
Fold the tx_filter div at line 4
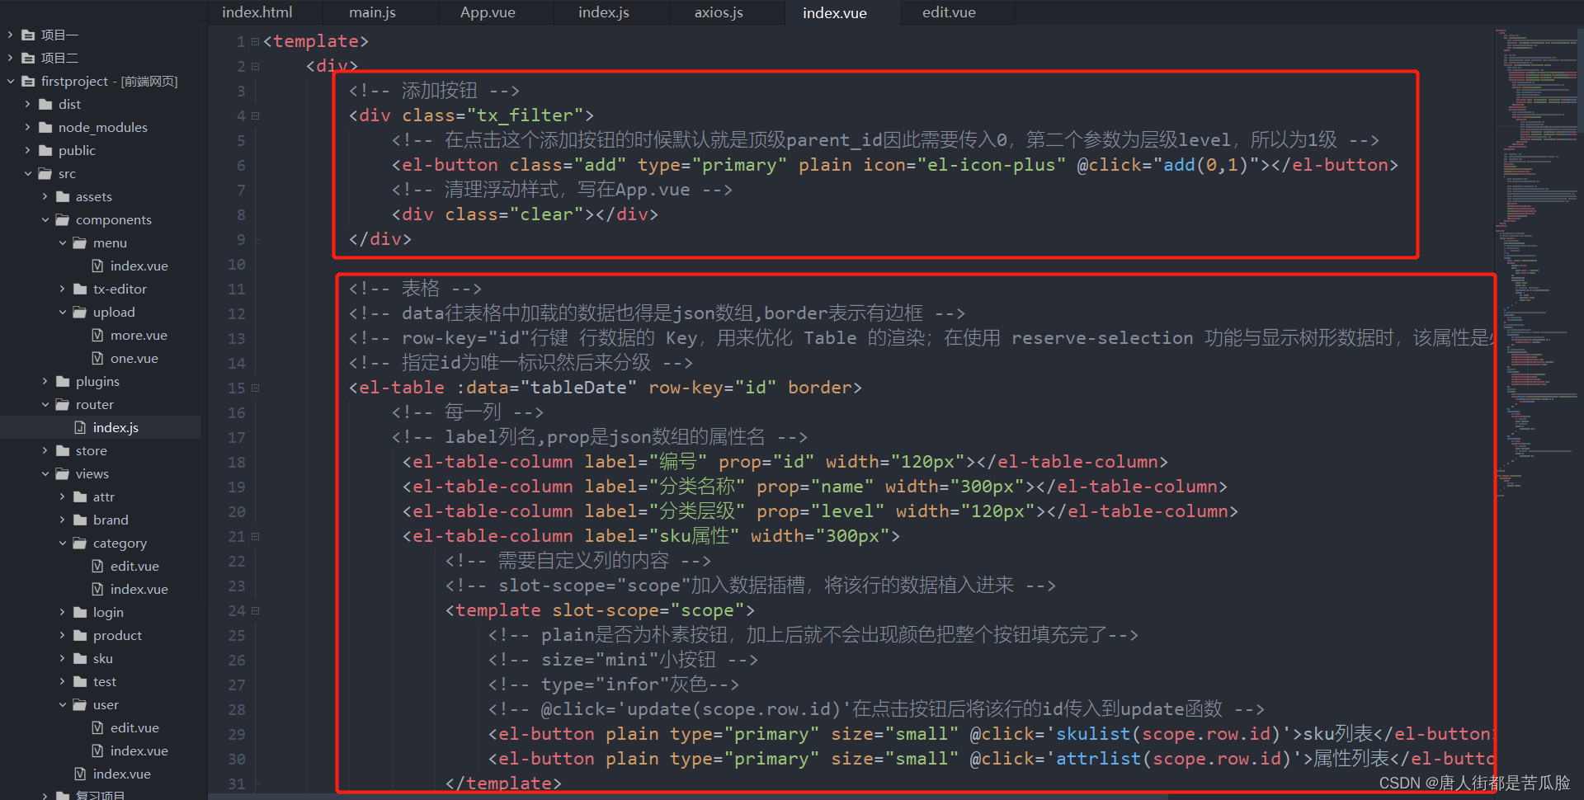click(x=256, y=115)
